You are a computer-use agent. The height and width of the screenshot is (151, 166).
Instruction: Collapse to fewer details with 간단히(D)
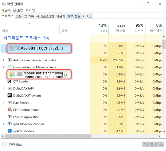(x=12, y=145)
